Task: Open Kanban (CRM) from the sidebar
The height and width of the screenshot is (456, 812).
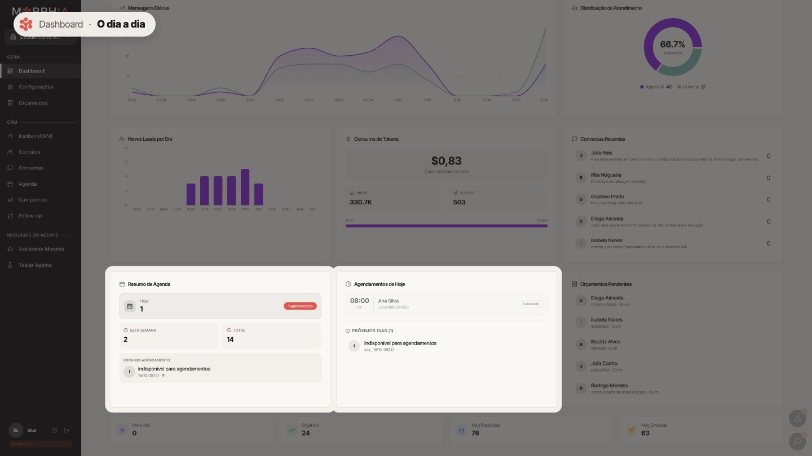Action: [41, 136]
